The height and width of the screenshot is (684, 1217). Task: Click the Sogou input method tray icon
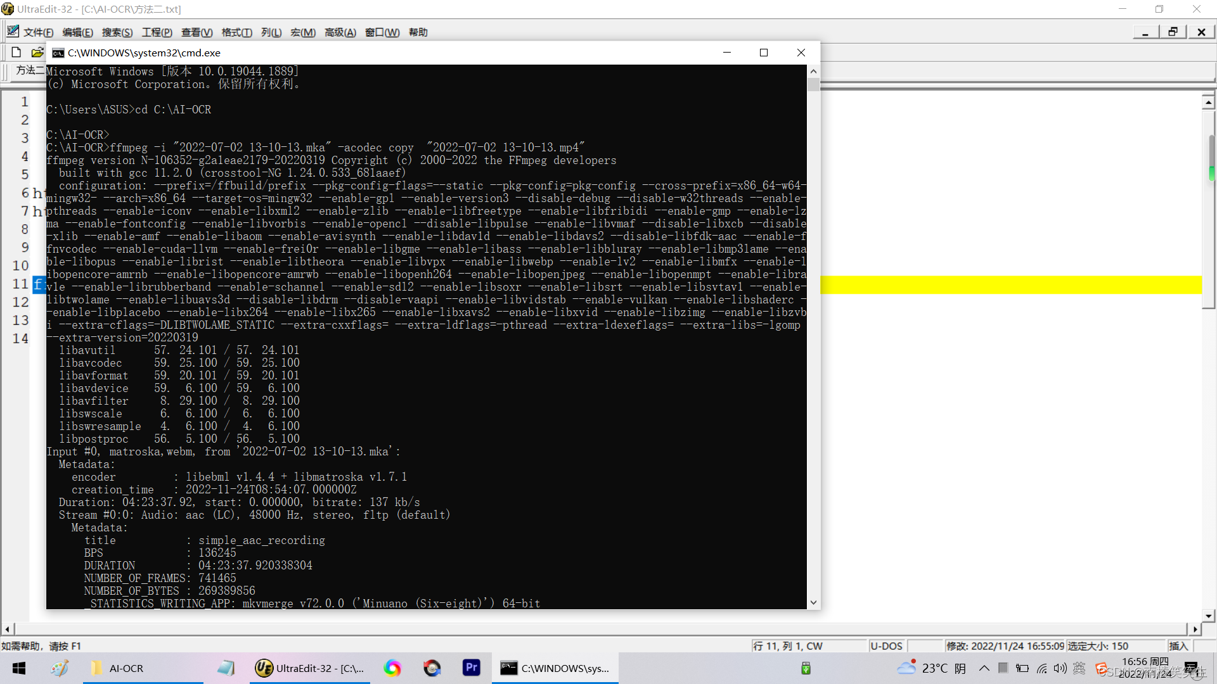1102,669
